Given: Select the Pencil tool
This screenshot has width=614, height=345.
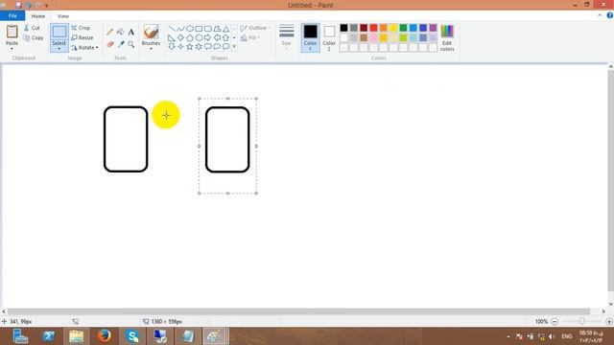Looking at the screenshot, I should point(110,32).
